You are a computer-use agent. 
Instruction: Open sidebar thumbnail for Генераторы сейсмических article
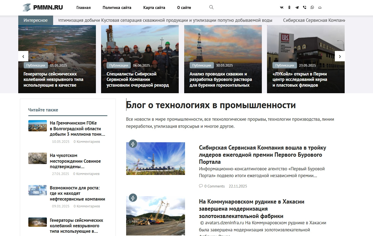pyautogui.click(x=38, y=222)
